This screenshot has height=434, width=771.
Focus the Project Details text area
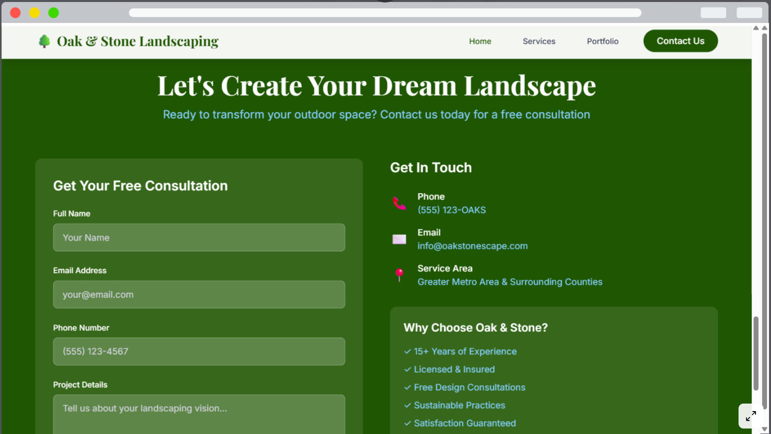199,414
